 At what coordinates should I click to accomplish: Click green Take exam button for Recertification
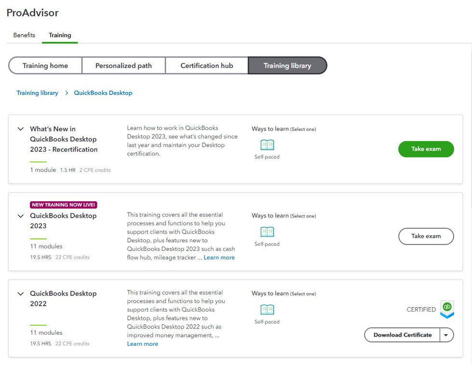point(426,149)
